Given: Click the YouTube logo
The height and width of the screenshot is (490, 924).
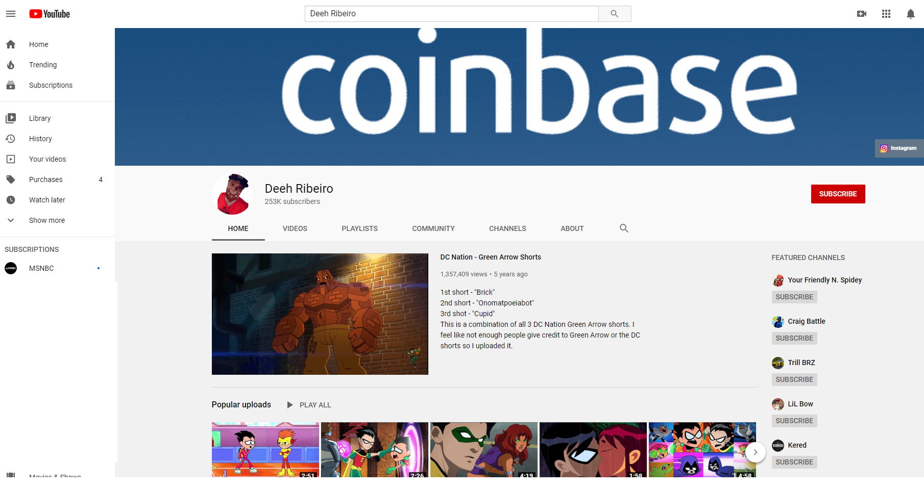Looking at the screenshot, I should [50, 14].
